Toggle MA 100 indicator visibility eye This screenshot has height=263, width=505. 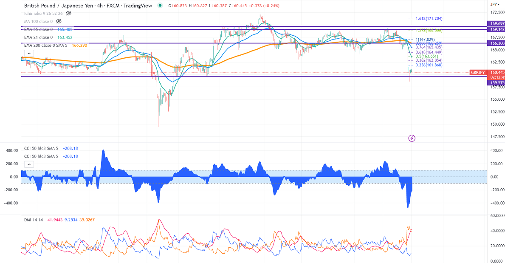[59, 21]
